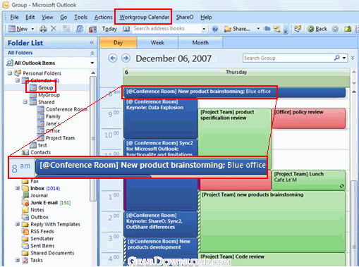Collapse the Shared calendar tree node
The height and width of the screenshot is (267, 359).
point(25,102)
